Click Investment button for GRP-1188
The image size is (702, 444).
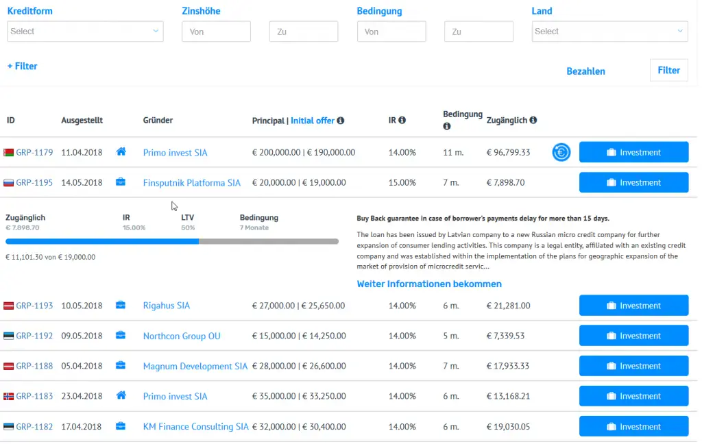(x=634, y=366)
